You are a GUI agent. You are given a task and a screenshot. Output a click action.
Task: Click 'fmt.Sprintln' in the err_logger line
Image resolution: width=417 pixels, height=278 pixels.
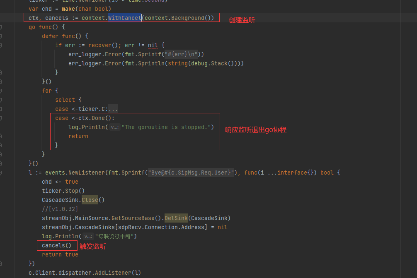click(x=145, y=63)
